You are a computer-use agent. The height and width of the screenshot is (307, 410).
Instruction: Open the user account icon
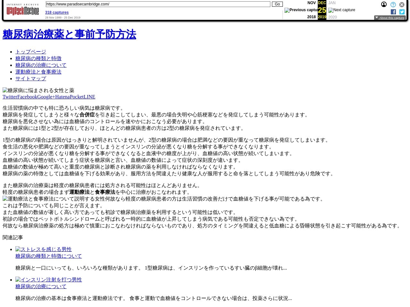coord(384,4)
